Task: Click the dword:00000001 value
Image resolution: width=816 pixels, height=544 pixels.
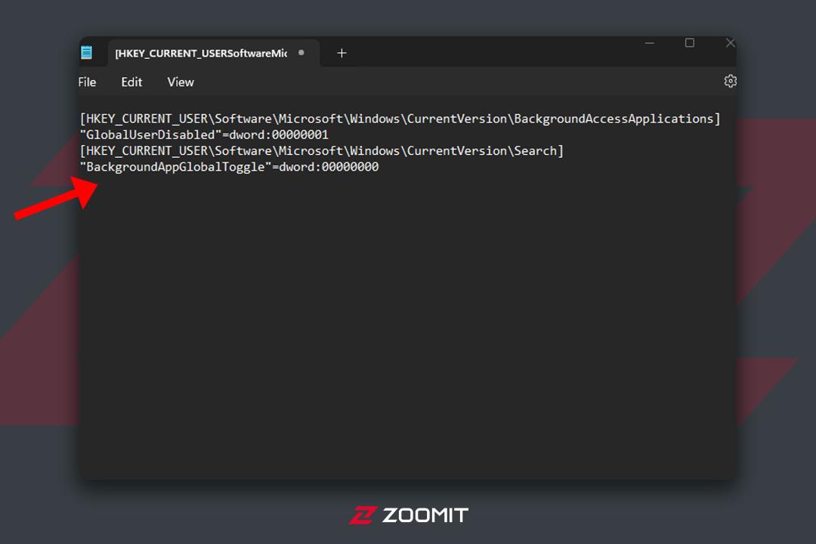Action: [279, 134]
